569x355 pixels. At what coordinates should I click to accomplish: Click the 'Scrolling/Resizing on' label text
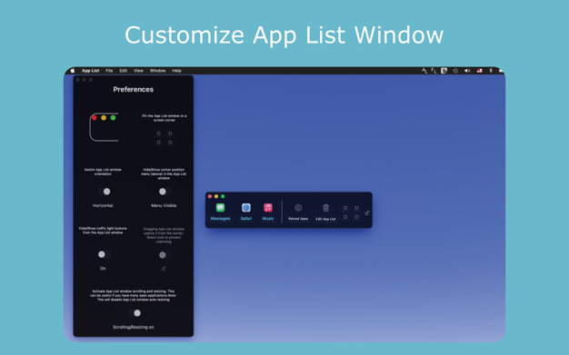[x=134, y=327]
